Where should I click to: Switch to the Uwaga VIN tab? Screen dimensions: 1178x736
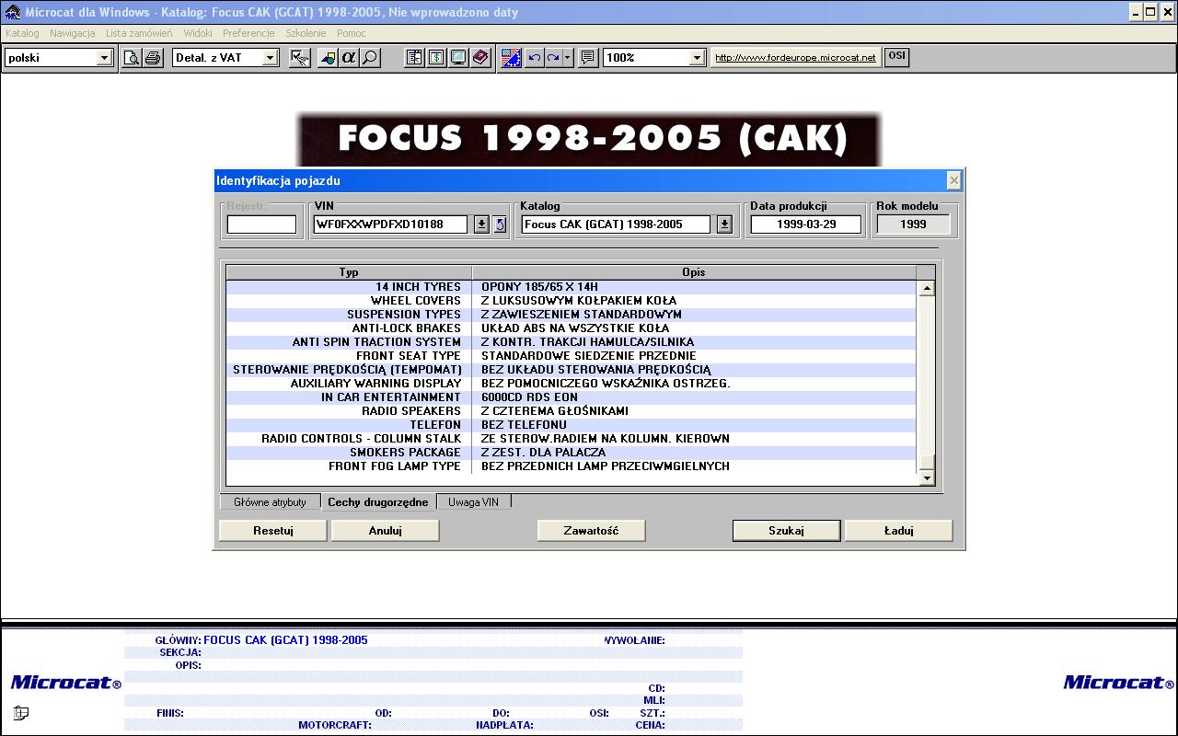coord(473,502)
